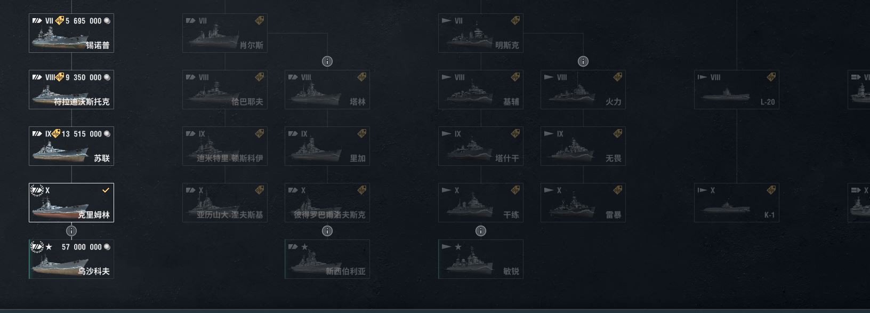Open the info icon below the 克里姆林 tile
Viewport: 870px width, 313px height.
(x=71, y=231)
